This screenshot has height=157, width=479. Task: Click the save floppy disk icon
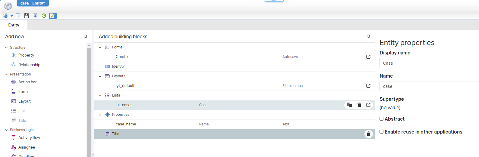coord(27,16)
